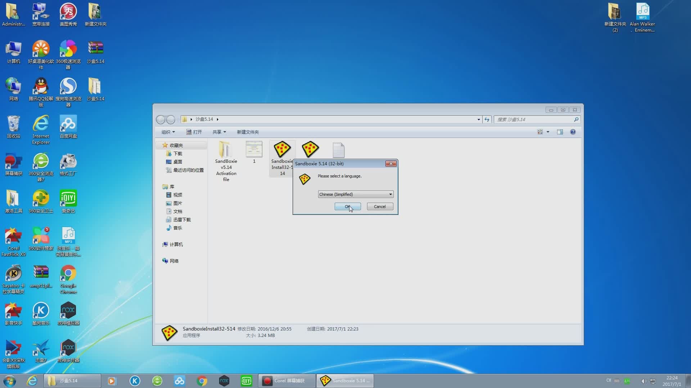
Task: Open the 组织 menu in Explorer toolbar
Action: (168, 132)
